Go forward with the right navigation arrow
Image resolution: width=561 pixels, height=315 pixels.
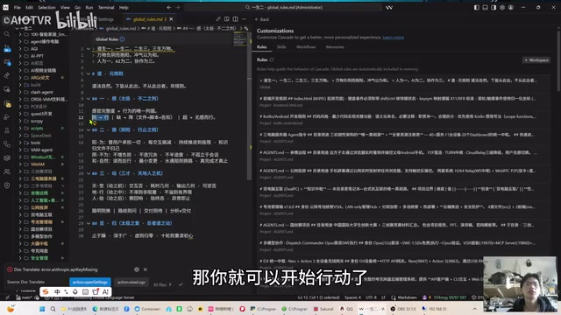tap(178, 7)
